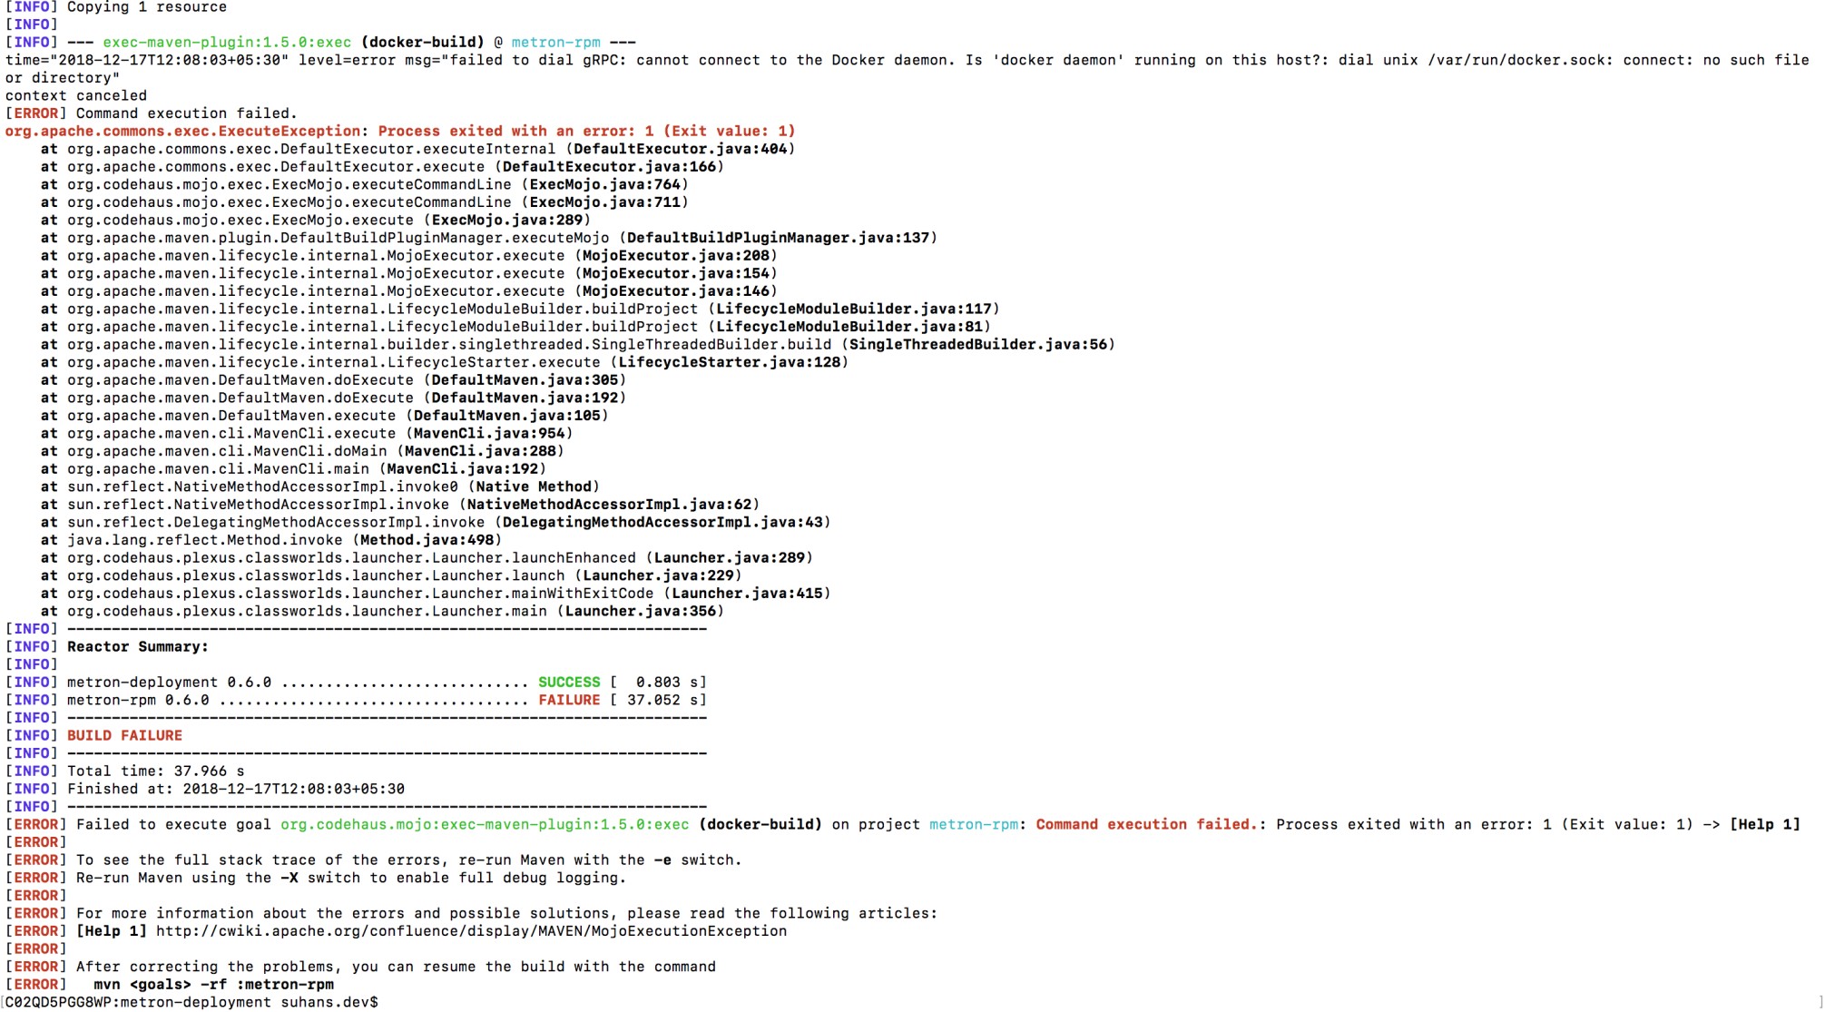Click the 'Finished at' timestamp line
The image size is (1825, 1012).
tap(236, 789)
